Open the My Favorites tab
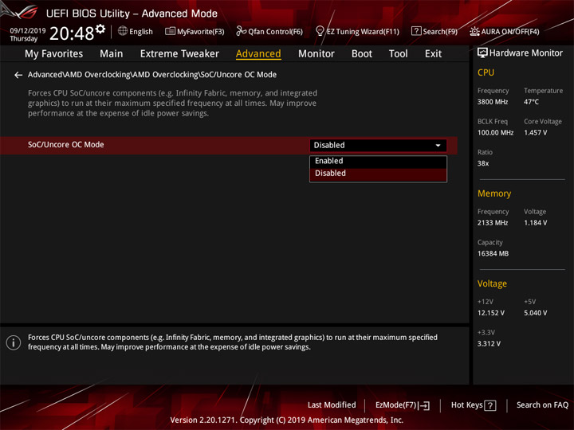This screenshot has height=430, width=574. [54, 54]
